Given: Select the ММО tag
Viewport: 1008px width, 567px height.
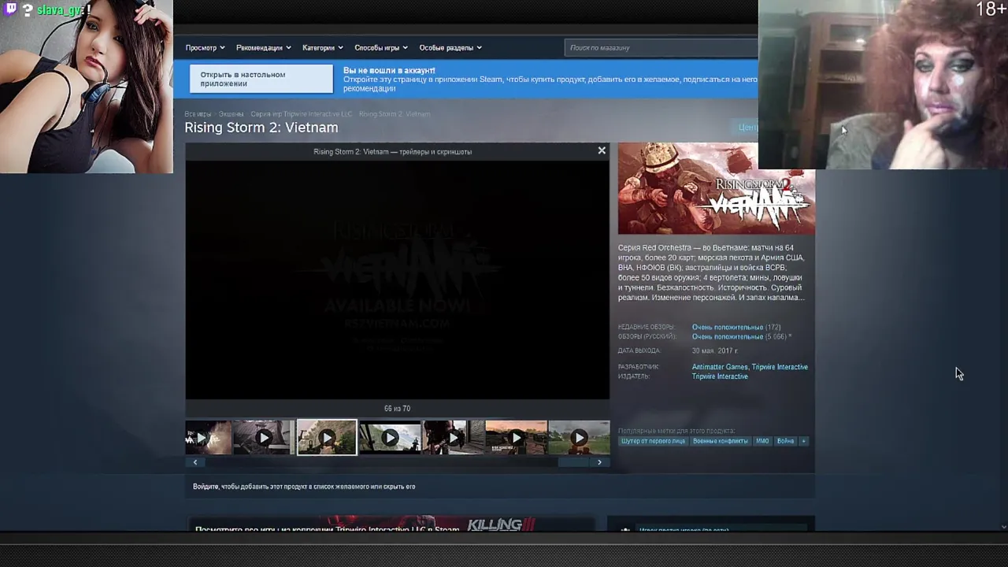Looking at the screenshot, I should 762,441.
